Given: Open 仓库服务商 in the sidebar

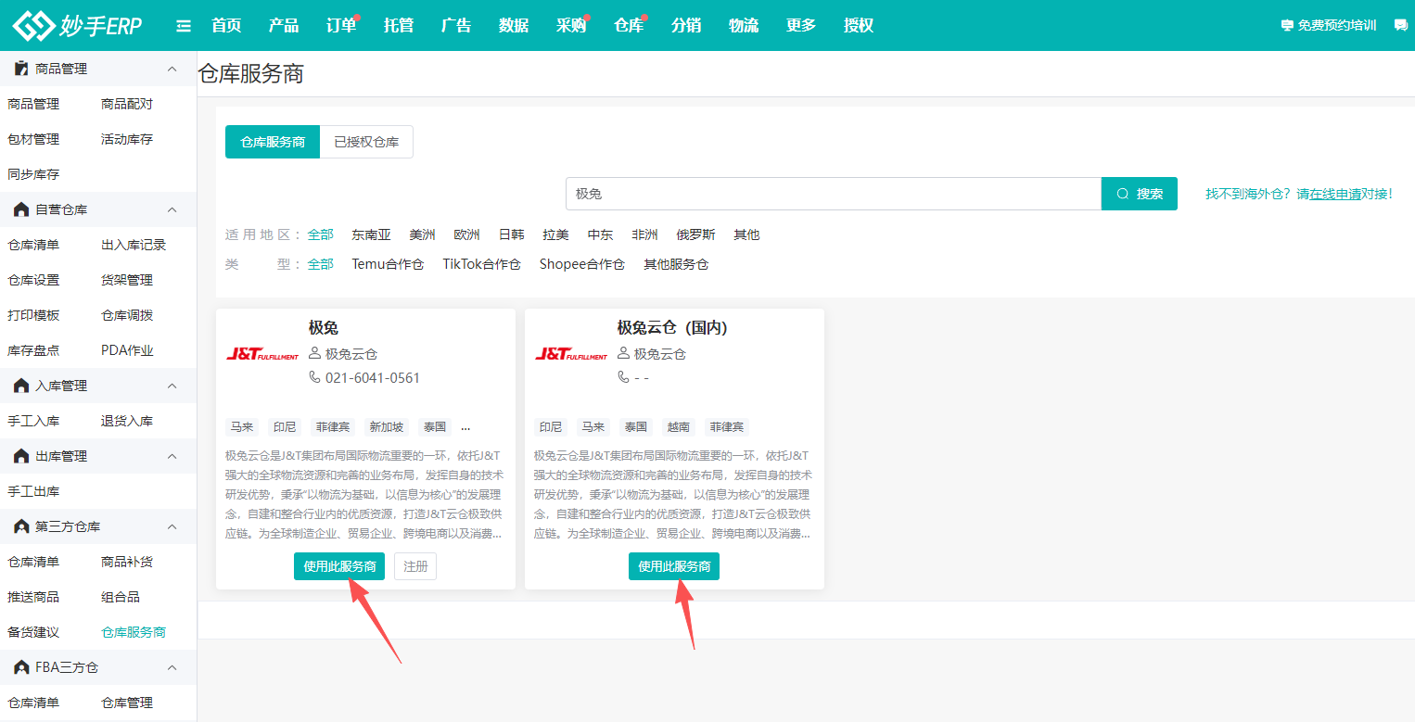Looking at the screenshot, I should pos(134,632).
